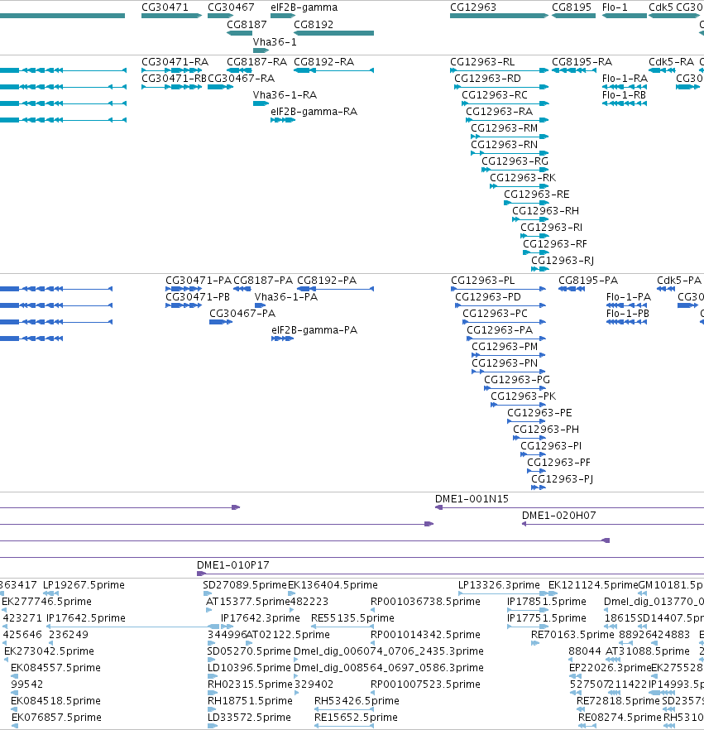Select the CG30471-RB transcript label
The height and width of the screenshot is (730, 704).
[x=174, y=79]
